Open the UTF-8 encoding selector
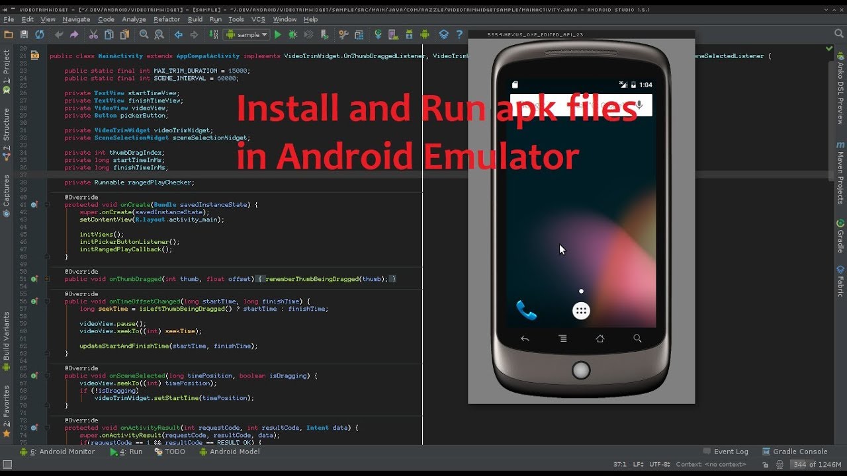Viewport: 847px width, 476px height. [x=661, y=464]
